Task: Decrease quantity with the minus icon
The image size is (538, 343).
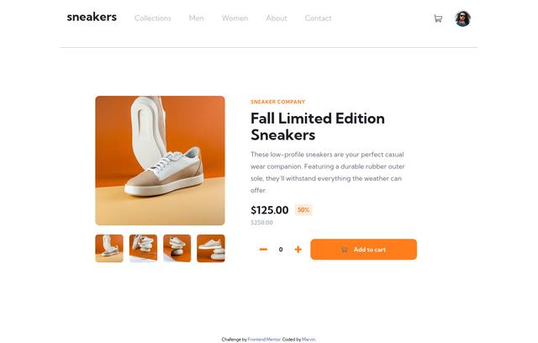Action: 263,250
